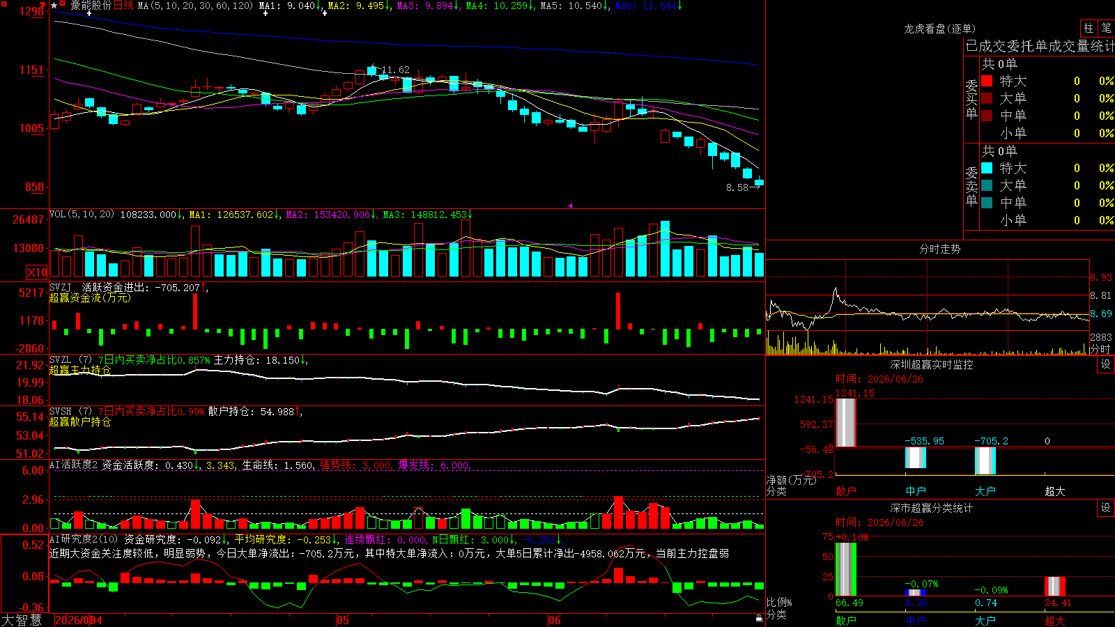Click the -535.95 中户 bar in 实时监控

(x=916, y=457)
